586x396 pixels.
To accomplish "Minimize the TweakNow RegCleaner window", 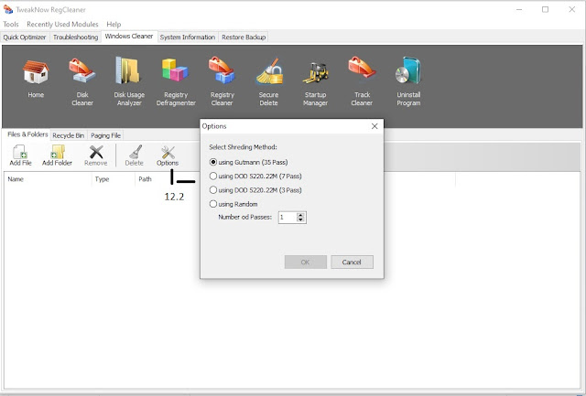I will 519,9.
